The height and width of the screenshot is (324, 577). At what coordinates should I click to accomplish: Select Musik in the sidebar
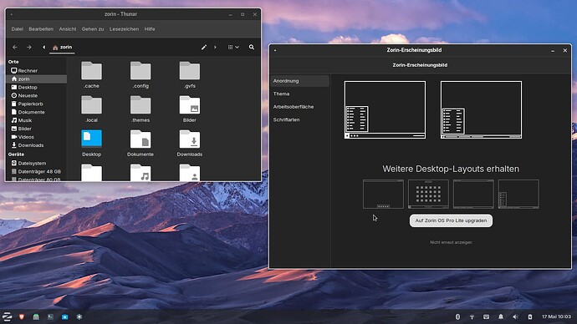click(x=37, y=120)
